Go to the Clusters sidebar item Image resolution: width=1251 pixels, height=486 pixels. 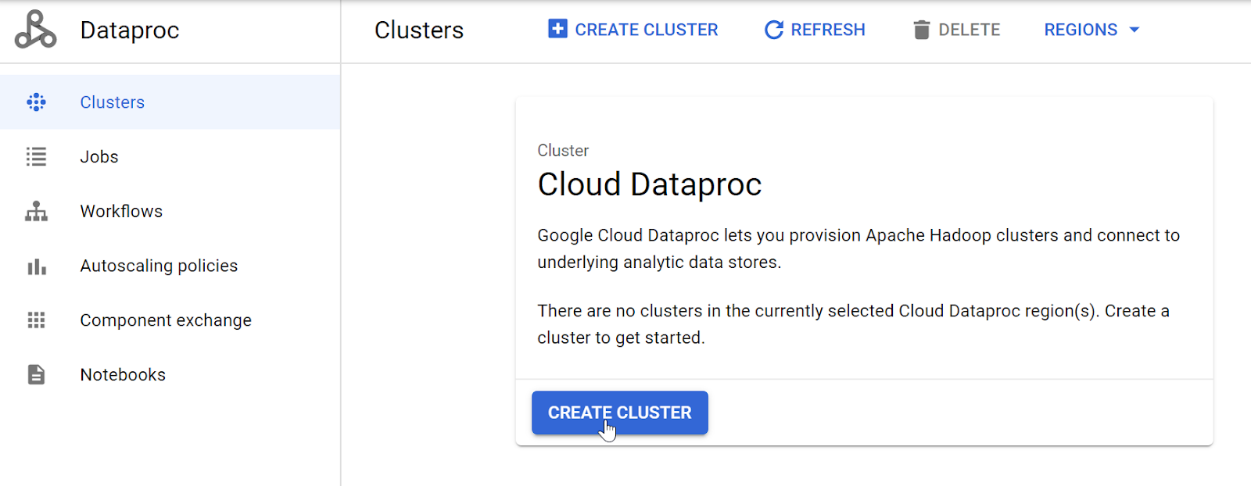170,102
